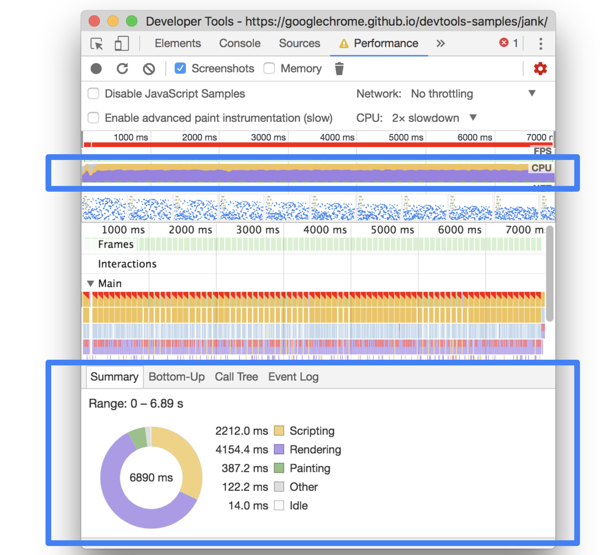Viewport: 606px width, 555px height.
Task: Click the 4154.4 ms Rendering value
Action: click(x=241, y=450)
